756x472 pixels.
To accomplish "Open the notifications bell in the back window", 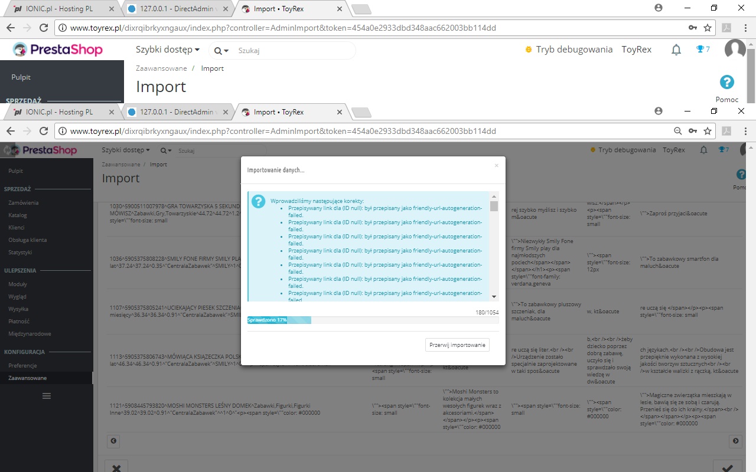I will 676,50.
